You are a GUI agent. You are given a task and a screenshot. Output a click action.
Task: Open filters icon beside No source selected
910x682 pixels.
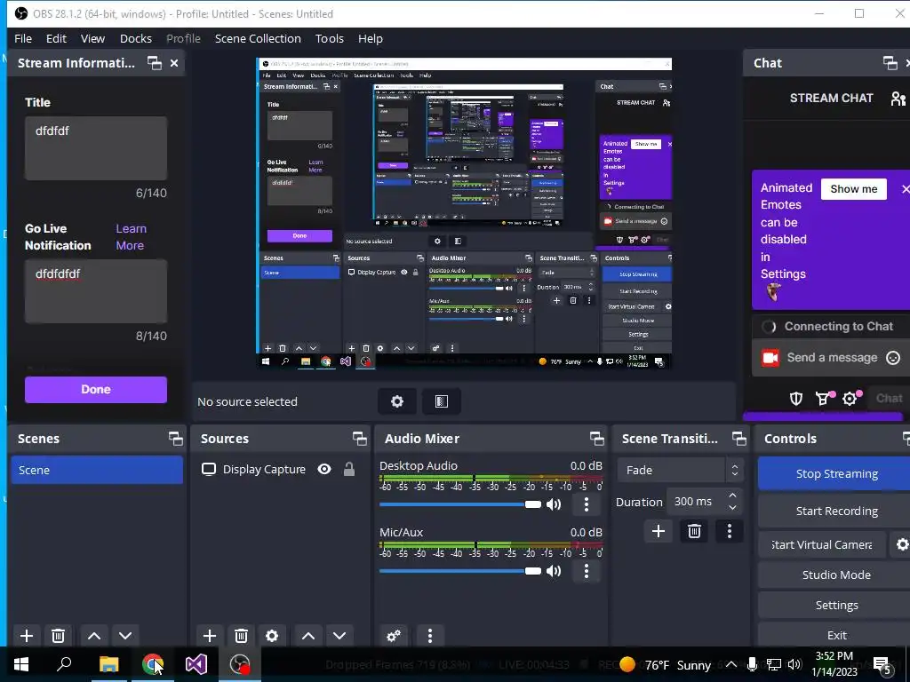(442, 401)
